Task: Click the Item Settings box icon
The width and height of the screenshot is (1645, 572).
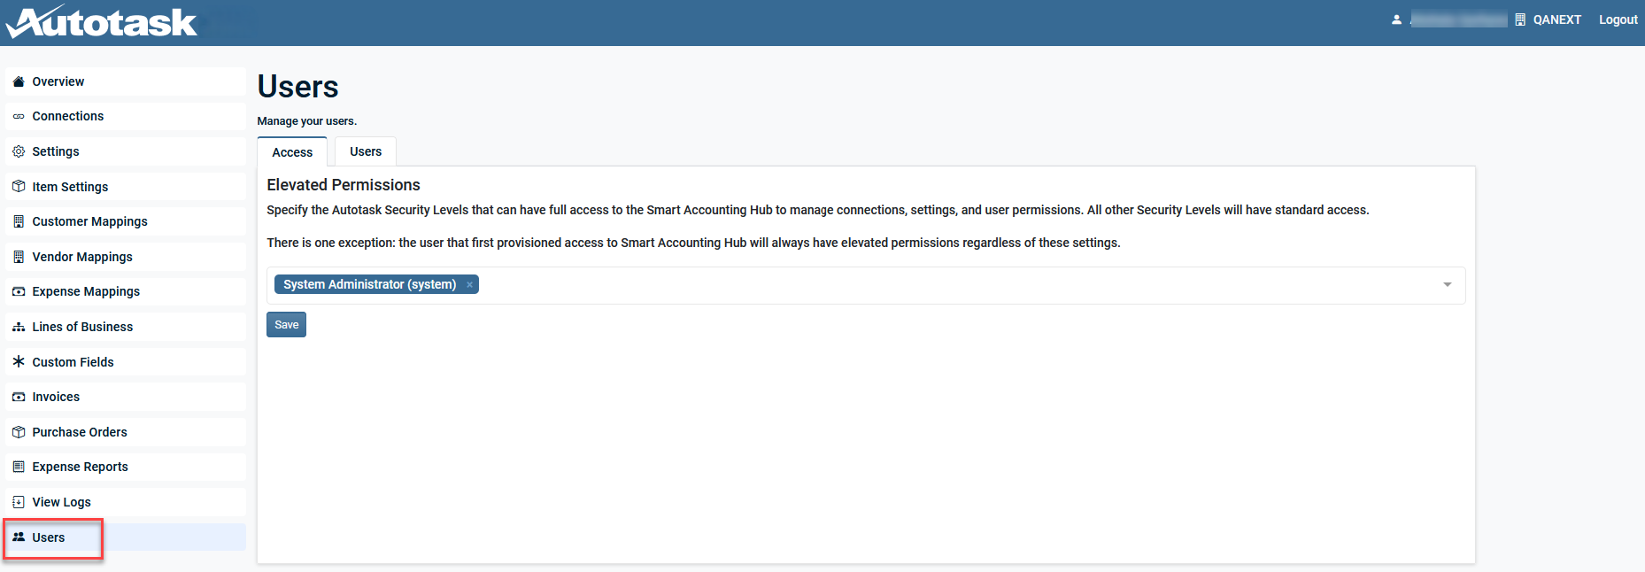Action: pos(19,187)
